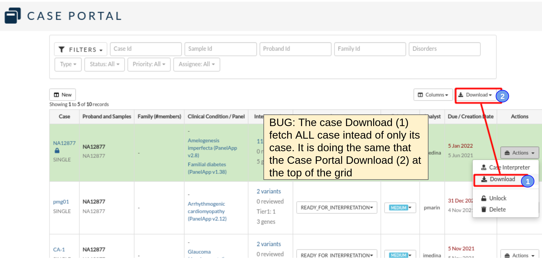Screen dimensions: 542x269
Task: Click the download arrow icon on top Download button
Action: 461,95
